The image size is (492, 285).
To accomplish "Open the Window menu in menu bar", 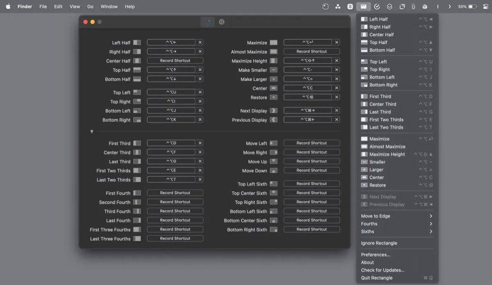I will click(x=109, y=6).
